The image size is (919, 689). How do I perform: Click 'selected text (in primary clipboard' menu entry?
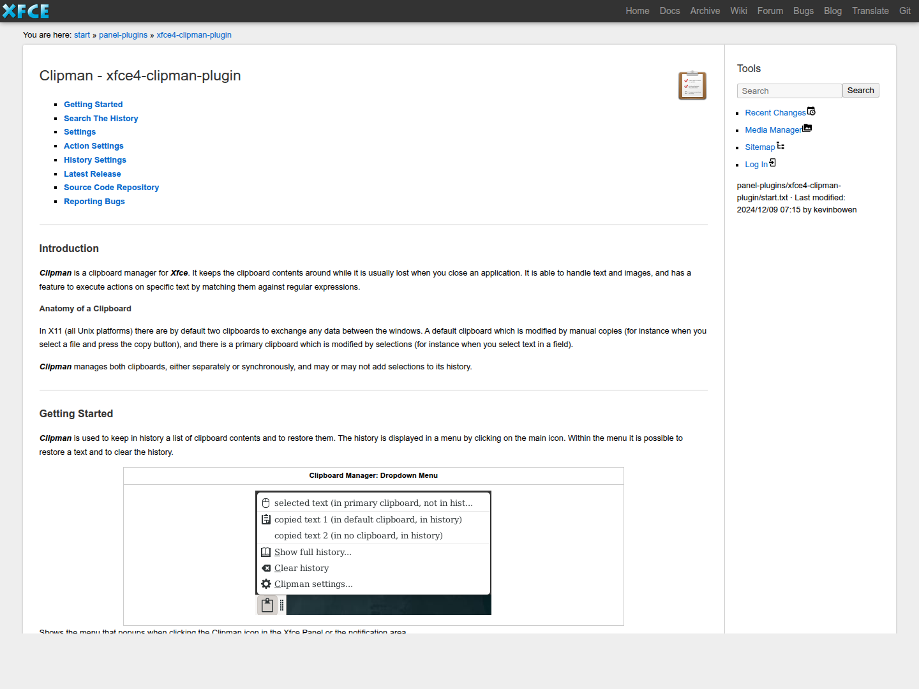[373, 503]
